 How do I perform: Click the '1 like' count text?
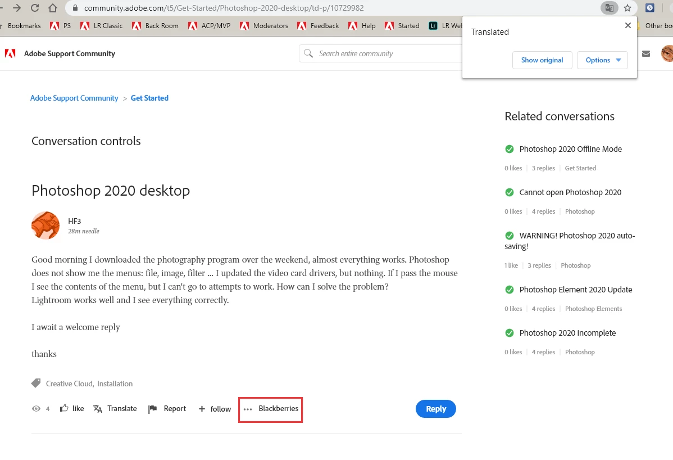point(511,265)
